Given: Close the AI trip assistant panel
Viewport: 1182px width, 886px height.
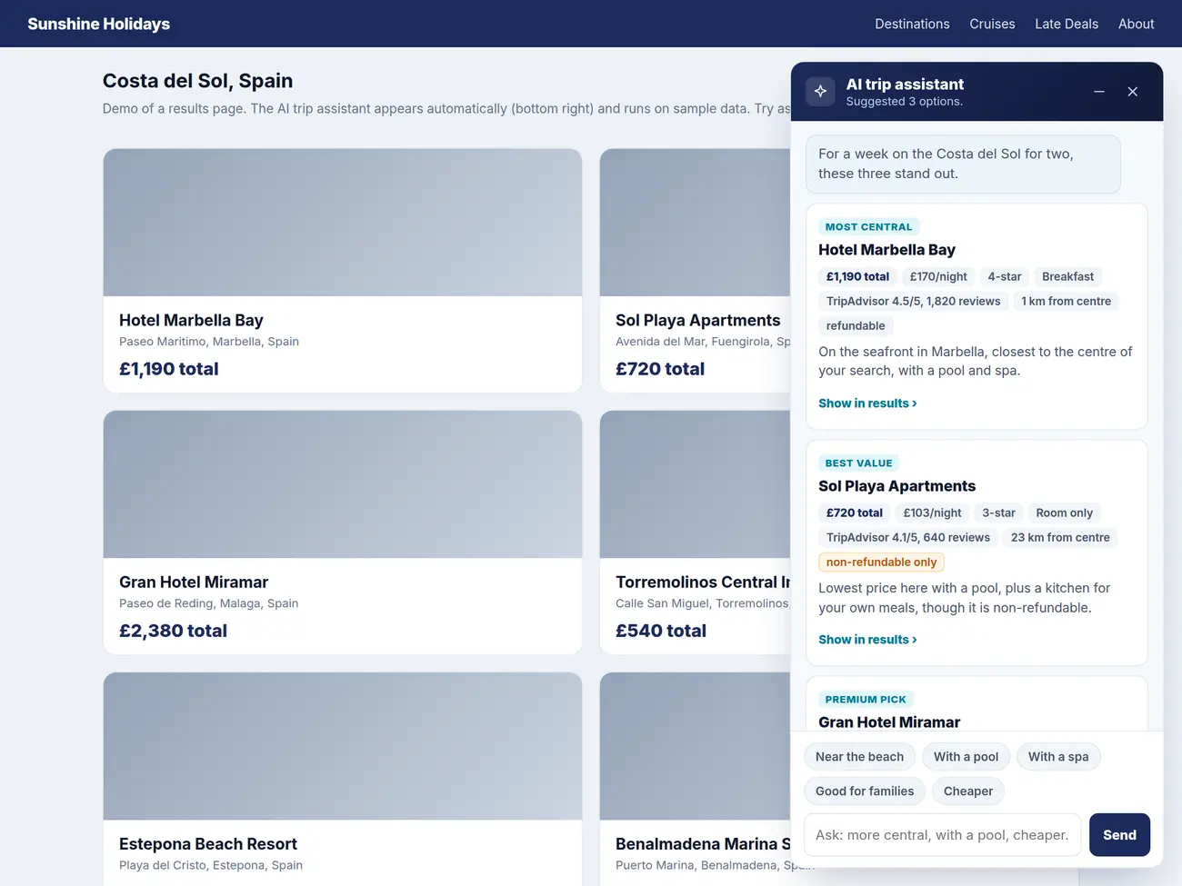Looking at the screenshot, I should 1133,92.
